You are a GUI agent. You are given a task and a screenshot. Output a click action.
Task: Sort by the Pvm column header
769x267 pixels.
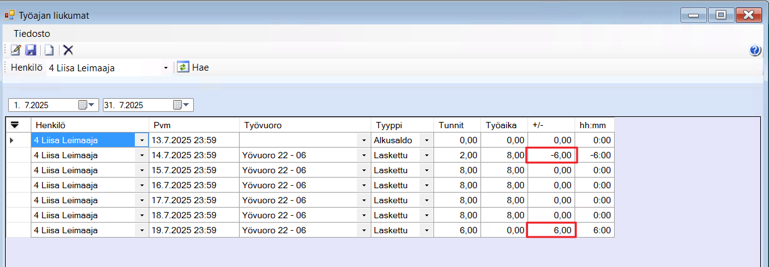193,125
